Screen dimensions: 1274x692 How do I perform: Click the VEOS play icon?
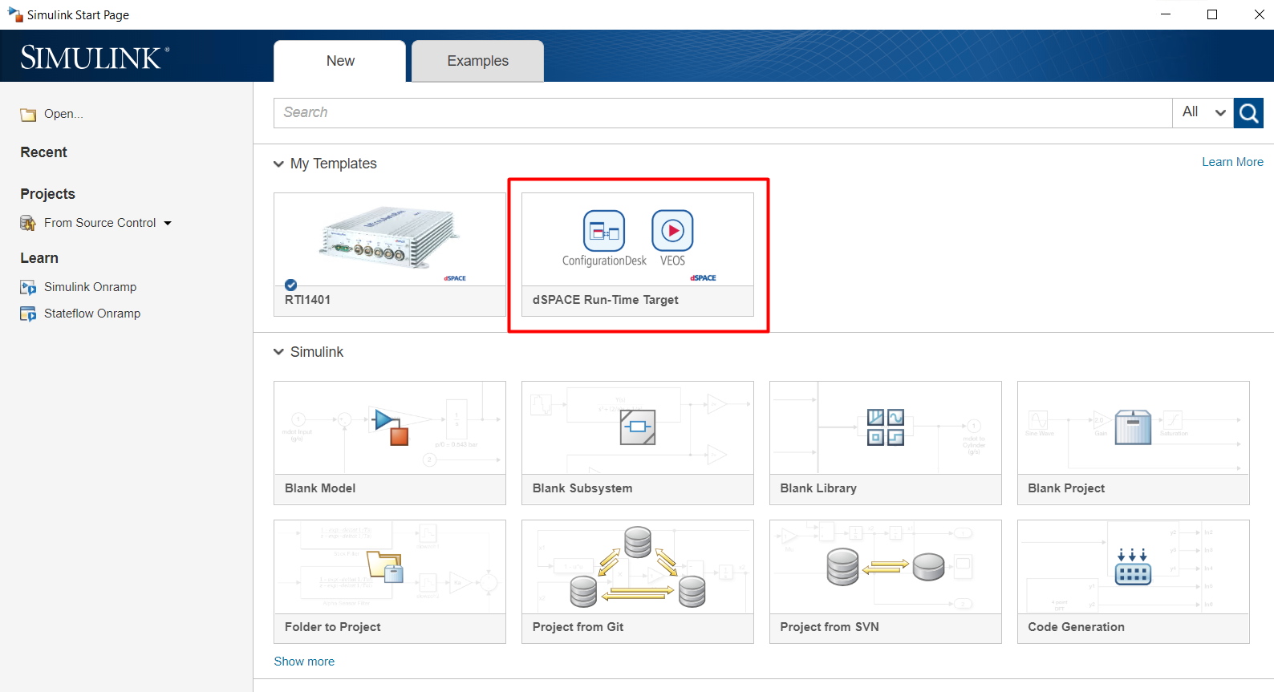click(672, 231)
